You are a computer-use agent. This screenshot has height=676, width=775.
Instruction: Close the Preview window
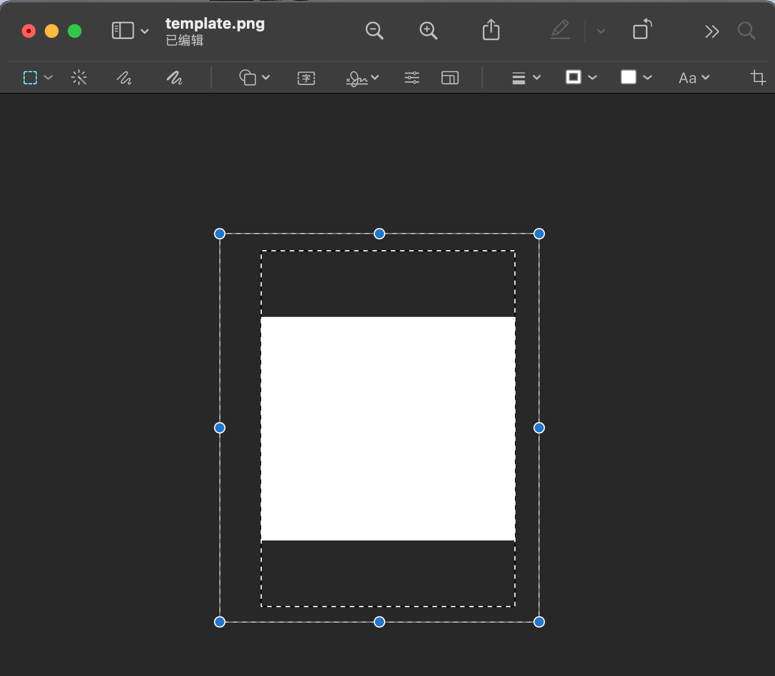click(29, 31)
